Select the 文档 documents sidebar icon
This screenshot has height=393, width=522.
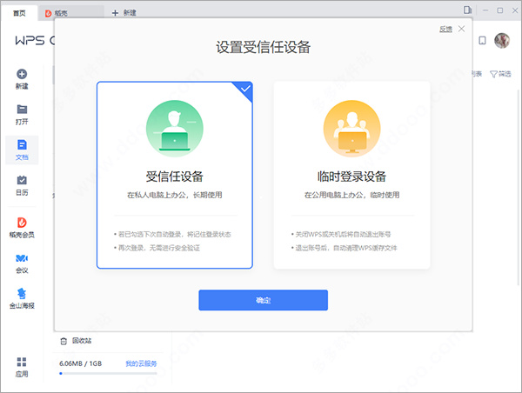point(22,144)
